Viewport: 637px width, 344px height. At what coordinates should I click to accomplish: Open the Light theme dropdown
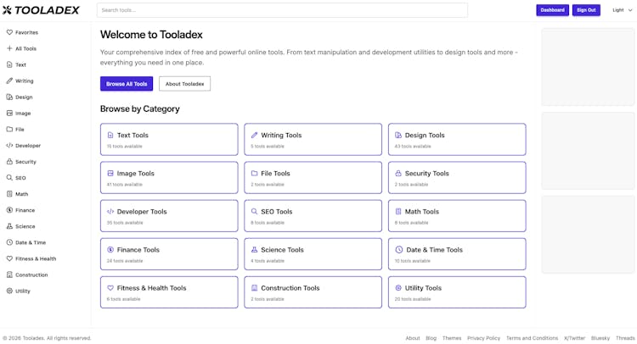tap(623, 10)
